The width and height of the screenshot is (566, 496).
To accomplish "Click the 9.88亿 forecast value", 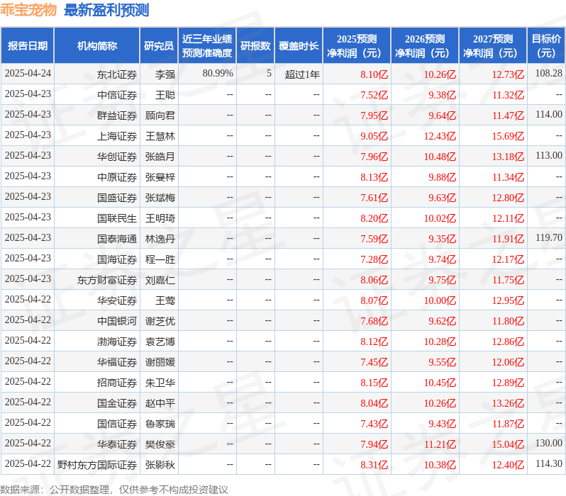I will pos(442,177).
